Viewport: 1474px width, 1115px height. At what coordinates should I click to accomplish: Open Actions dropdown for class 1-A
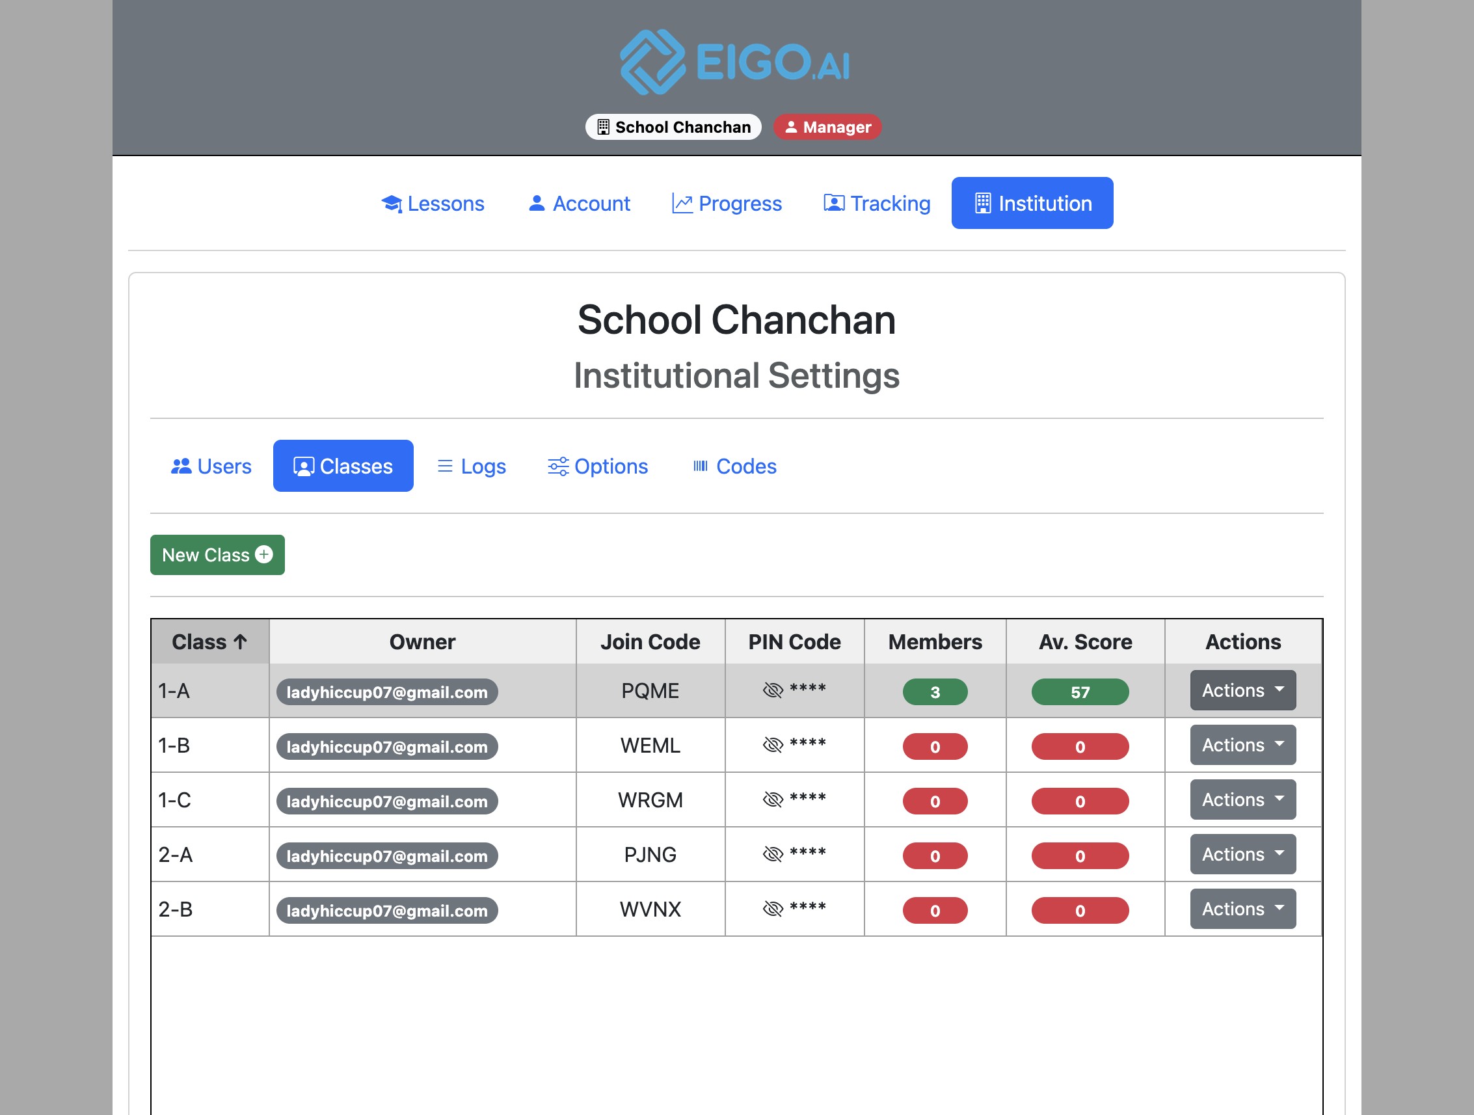coord(1243,690)
